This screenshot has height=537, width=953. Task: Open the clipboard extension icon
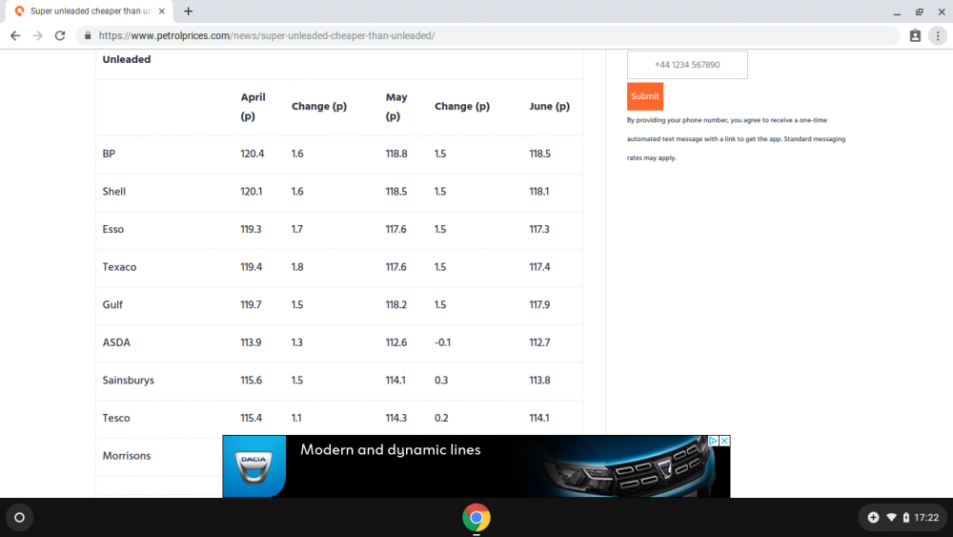915,36
